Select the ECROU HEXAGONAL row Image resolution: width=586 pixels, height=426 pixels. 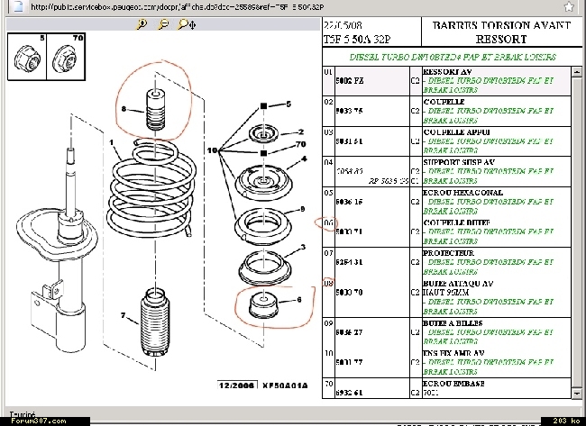(x=447, y=202)
